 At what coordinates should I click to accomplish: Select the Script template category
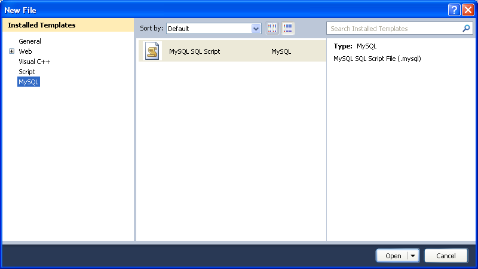[27, 72]
